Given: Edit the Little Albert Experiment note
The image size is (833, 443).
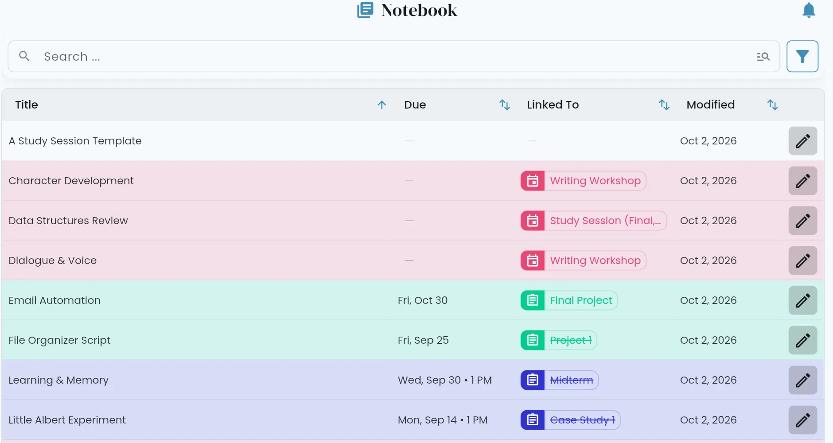Looking at the screenshot, I should [x=802, y=420].
